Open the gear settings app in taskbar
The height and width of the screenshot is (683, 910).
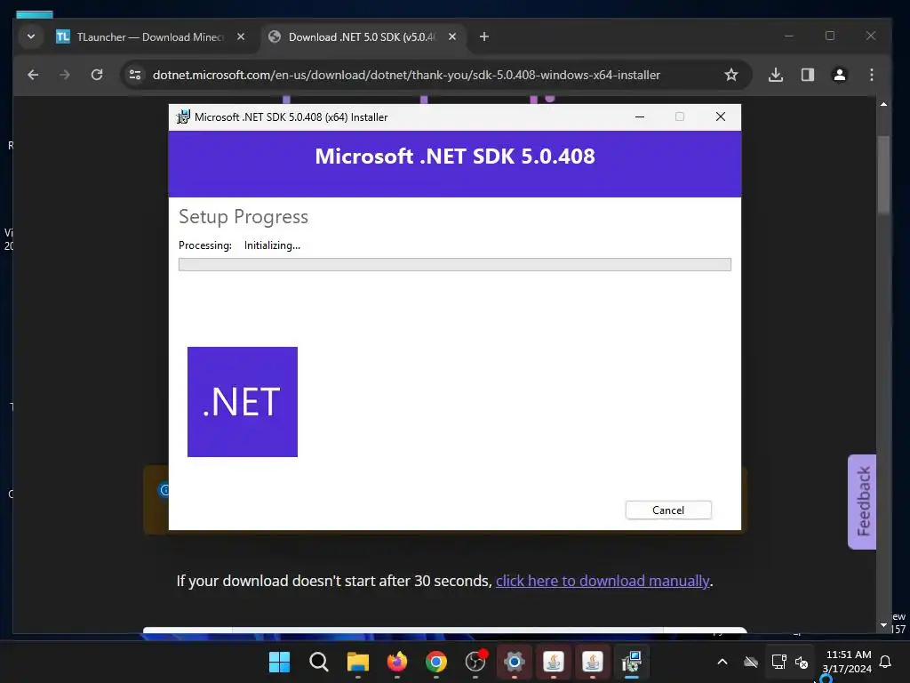click(515, 662)
